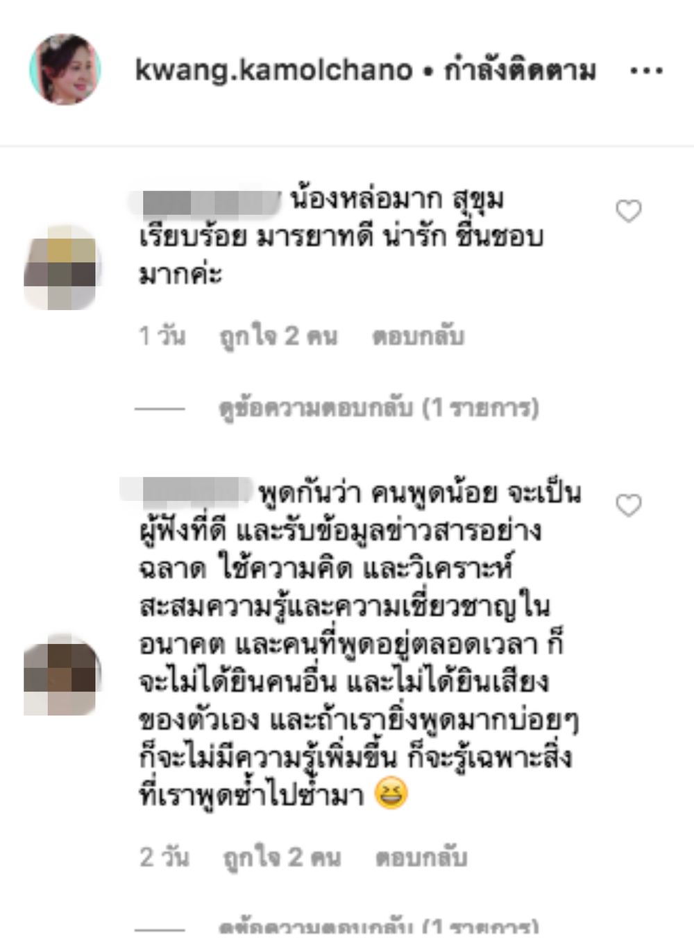Image resolution: width=694 pixels, height=940 pixels.
Task: Expand the partially visible replies link at the bottom
Action: click(x=378, y=928)
